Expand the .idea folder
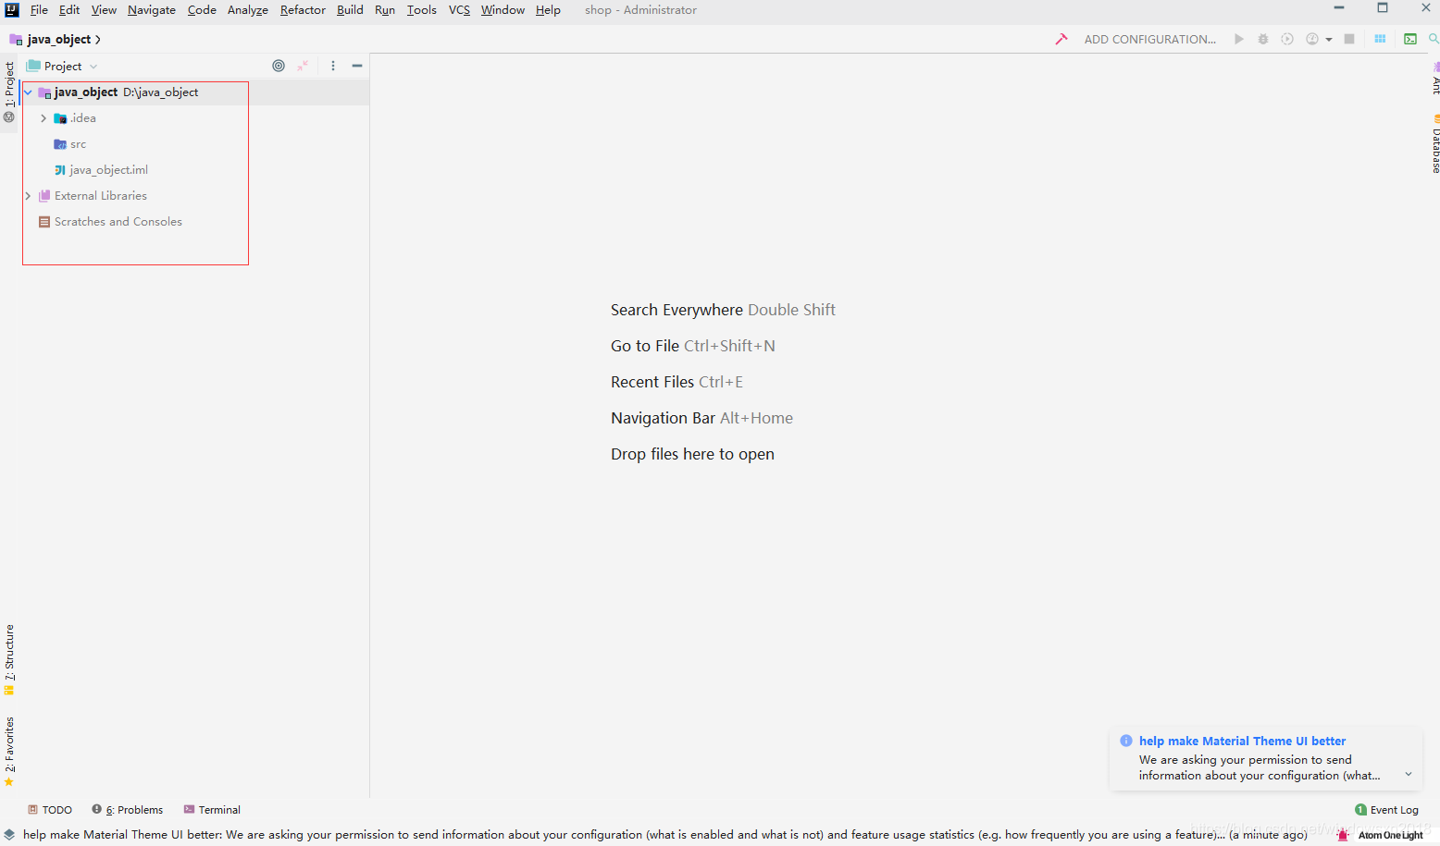The width and height of the screenshot is (1440, 846). 43,118
